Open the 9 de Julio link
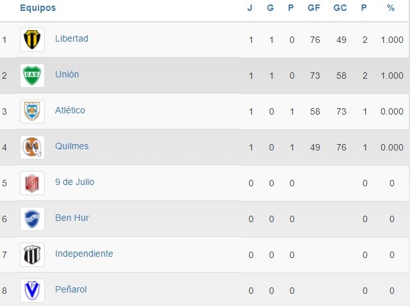410x306 pixels. [x=74, y=182]
